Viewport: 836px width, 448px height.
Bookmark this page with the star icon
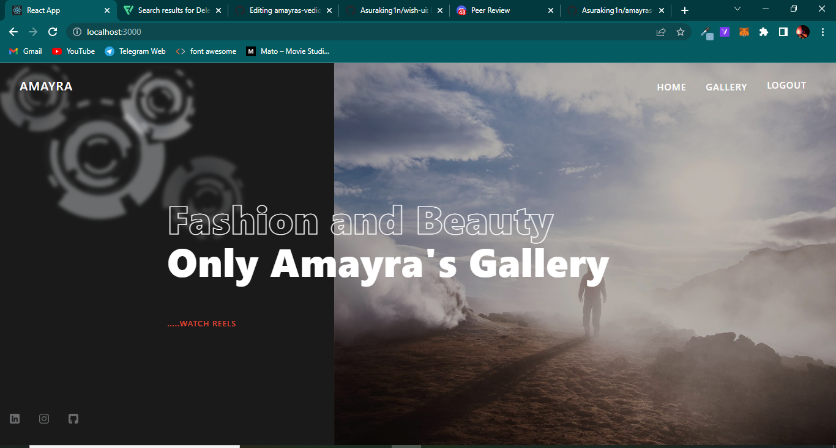(681, 32)
